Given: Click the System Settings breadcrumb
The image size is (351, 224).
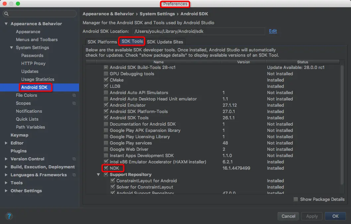Looking at the screenshot, I should pyautogui.click(x=157, y=14).
